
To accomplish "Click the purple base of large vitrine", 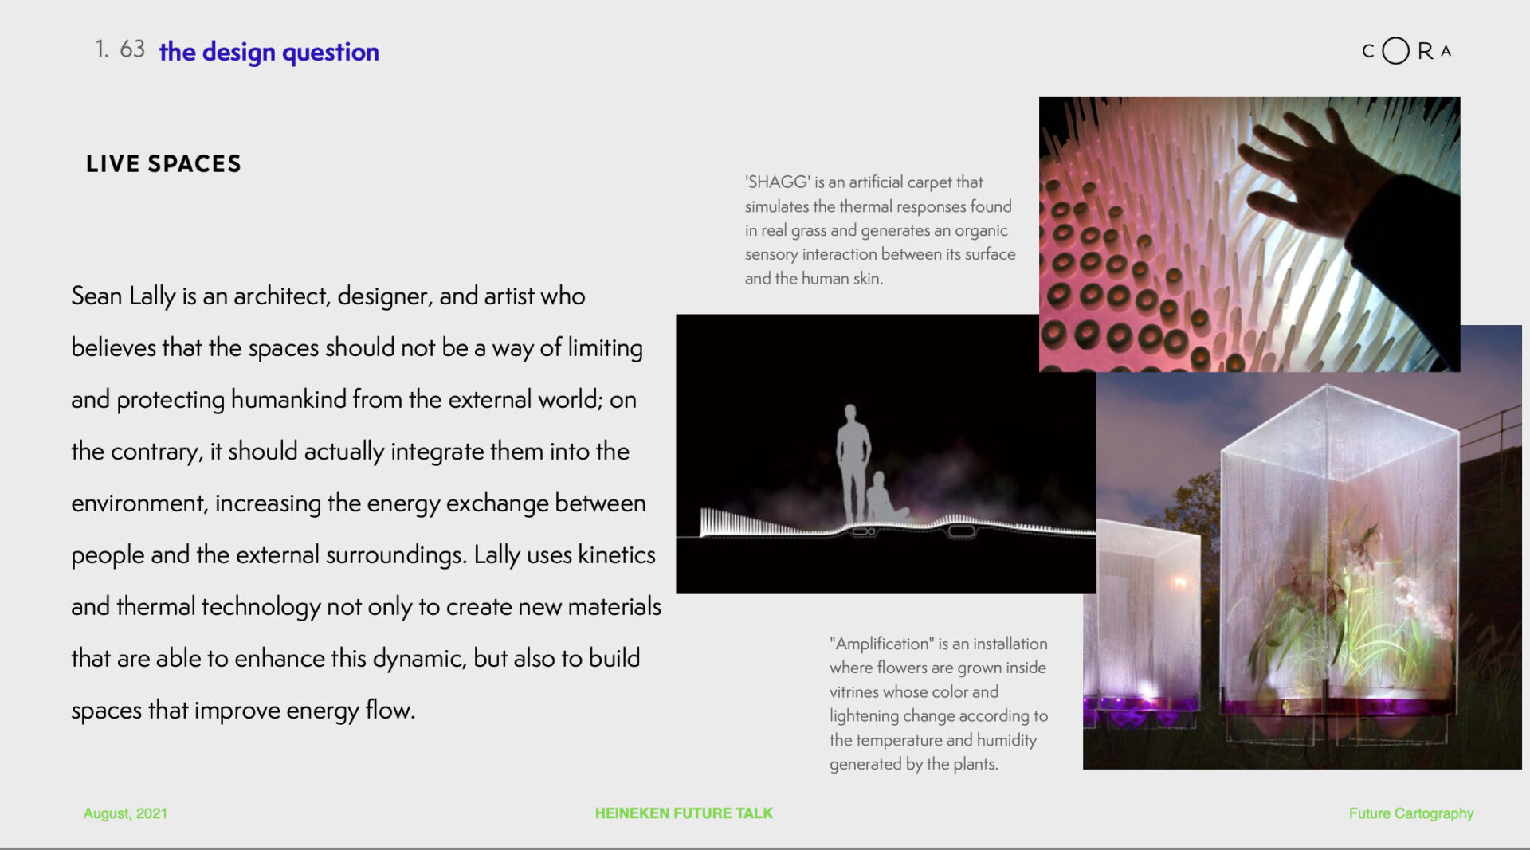I will click(x=1339, y=706).
